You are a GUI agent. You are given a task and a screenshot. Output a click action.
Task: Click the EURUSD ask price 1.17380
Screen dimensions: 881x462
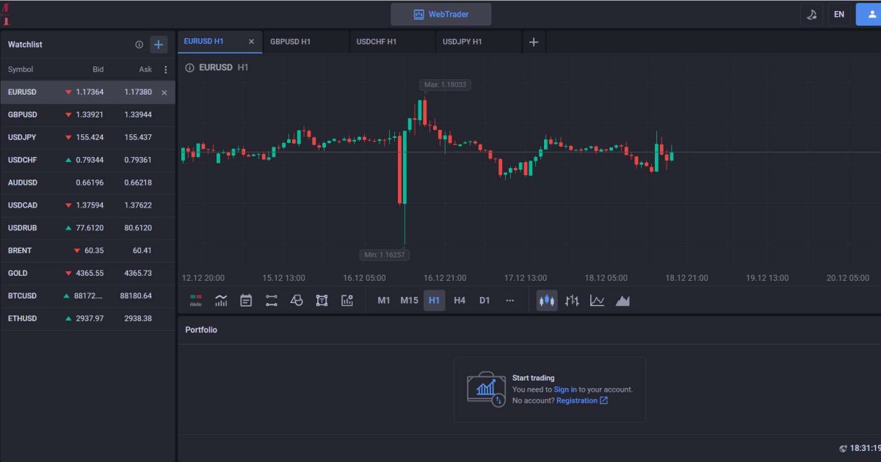coord(138,92)
